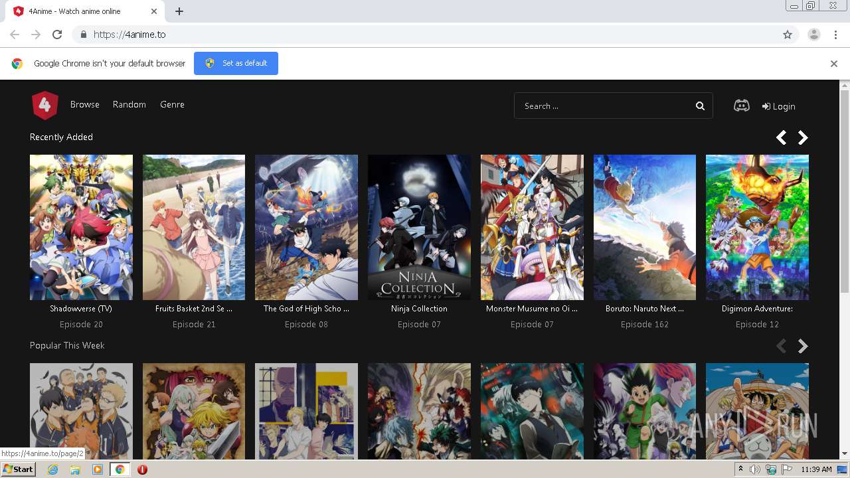The image size is (850, 478).
Task: Open My Hero Academia popular poster
Action: click(x=419, y=411)
